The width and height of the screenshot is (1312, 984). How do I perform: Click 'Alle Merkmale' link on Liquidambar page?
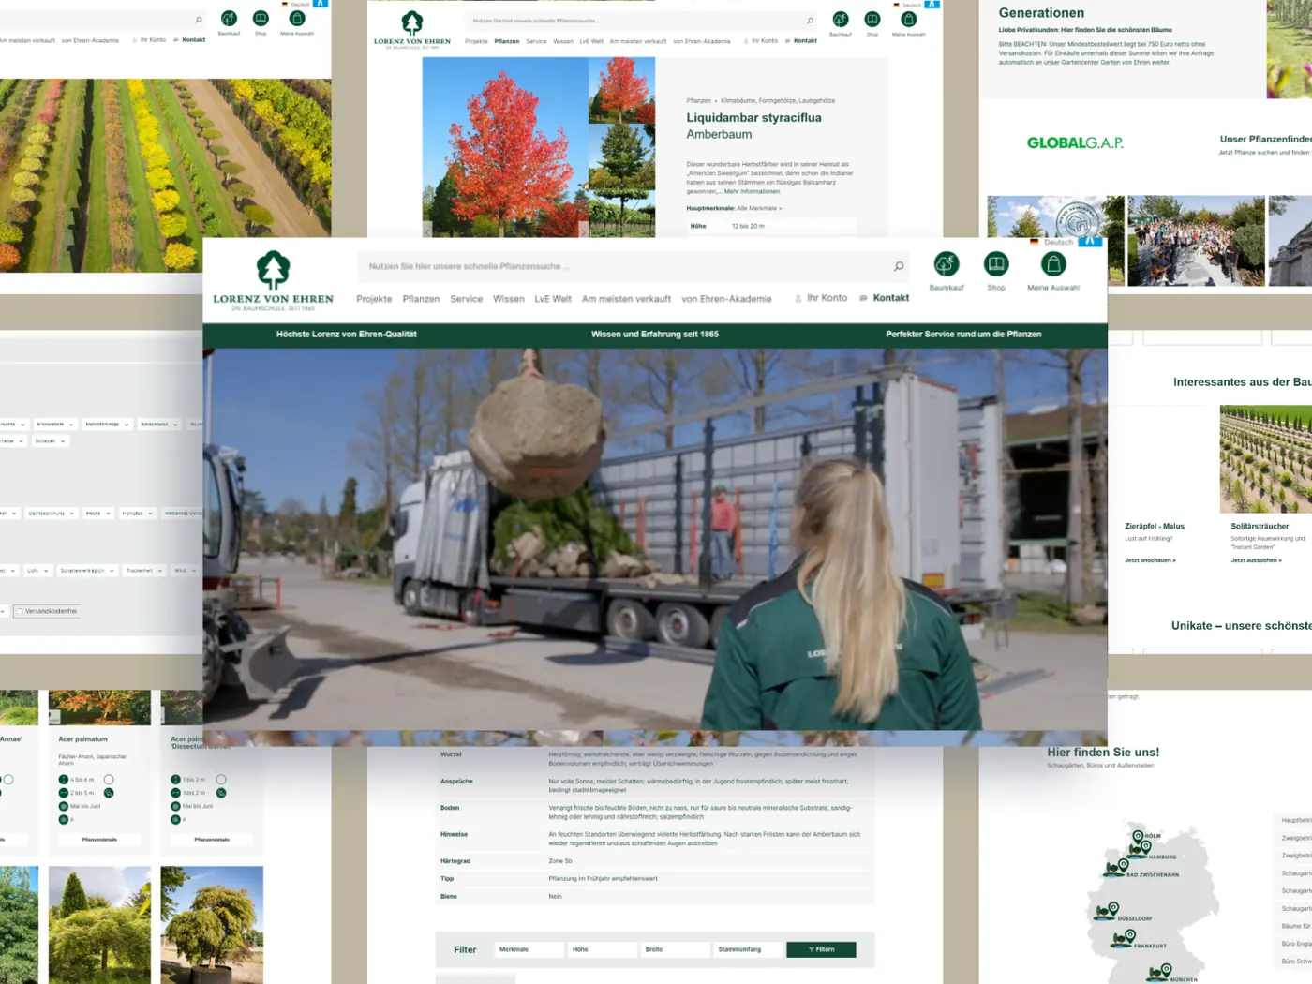[759, 208]
